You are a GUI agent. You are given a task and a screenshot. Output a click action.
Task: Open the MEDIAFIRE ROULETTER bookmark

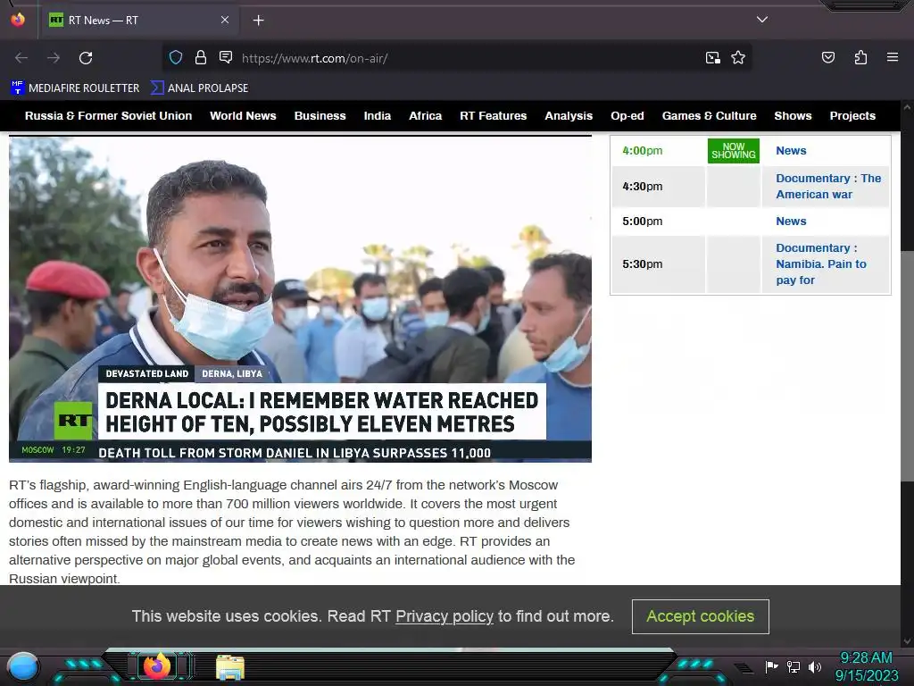coord(75,88)
